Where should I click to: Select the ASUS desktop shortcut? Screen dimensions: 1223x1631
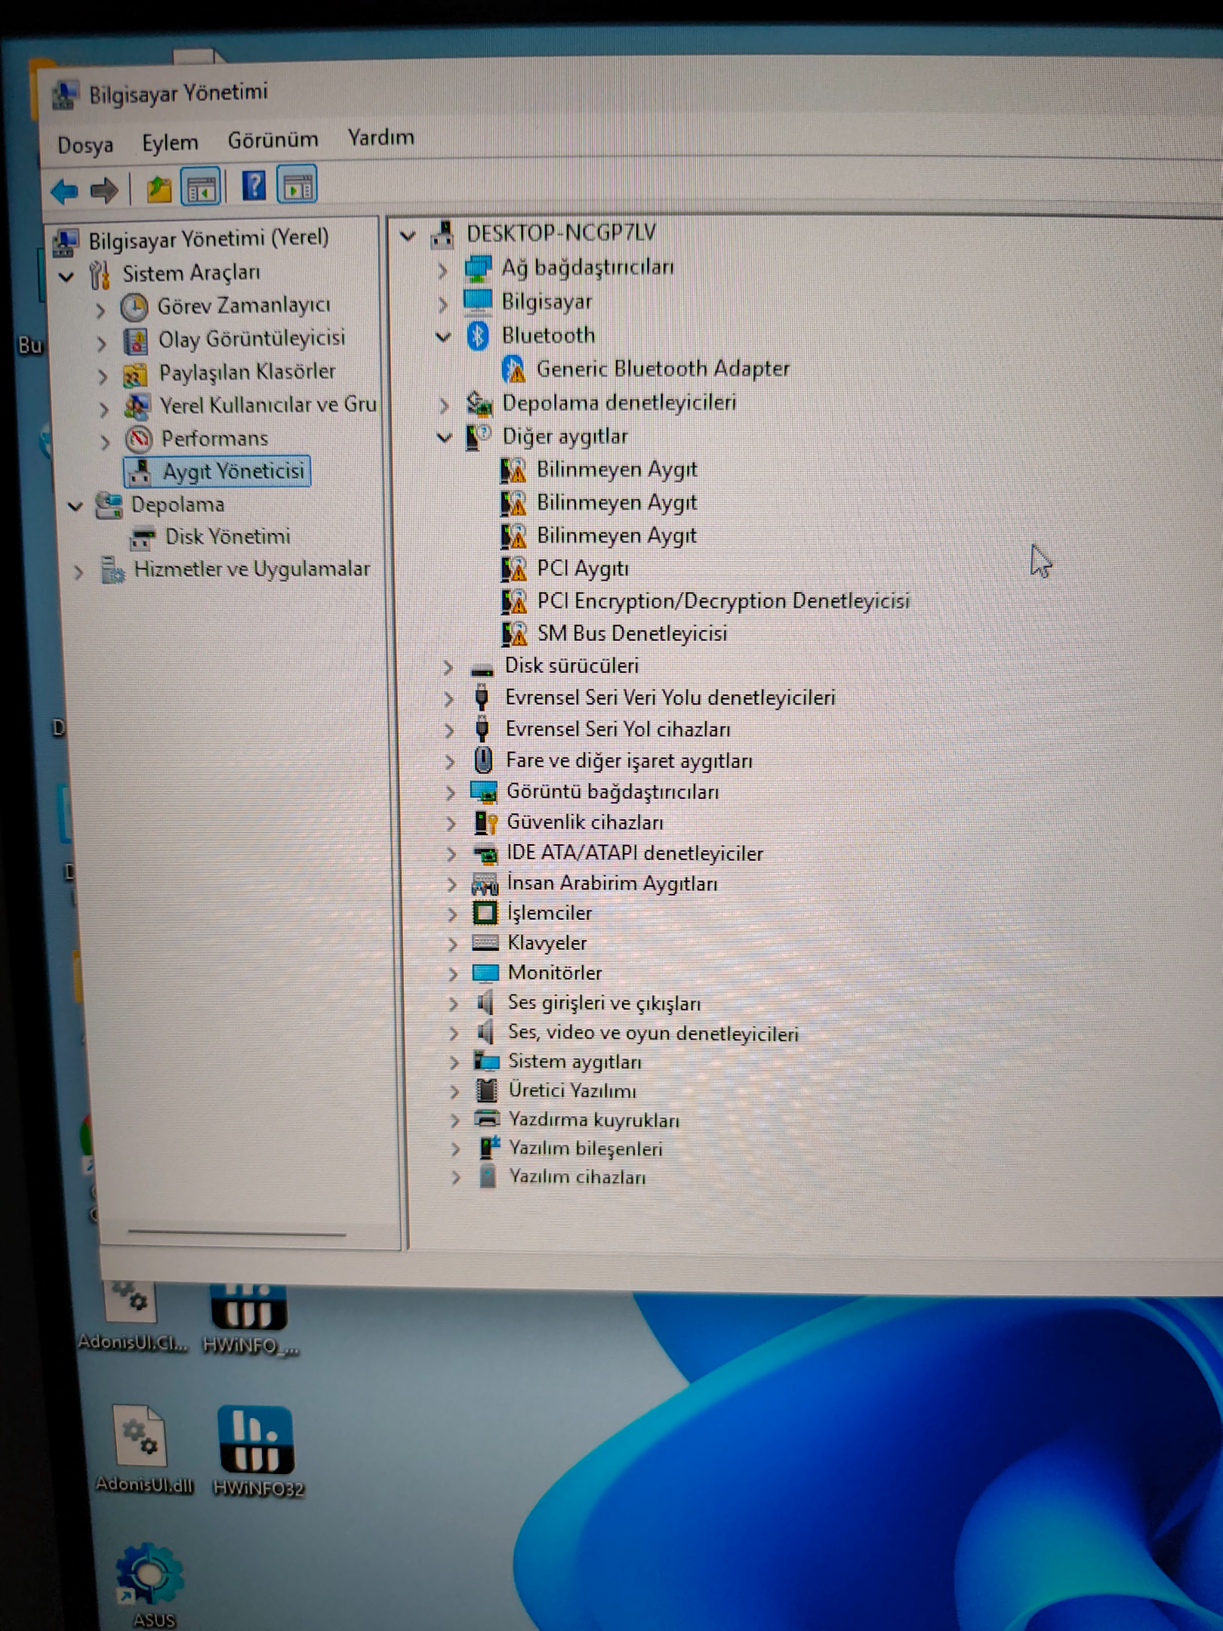(x=150, y=1586)
